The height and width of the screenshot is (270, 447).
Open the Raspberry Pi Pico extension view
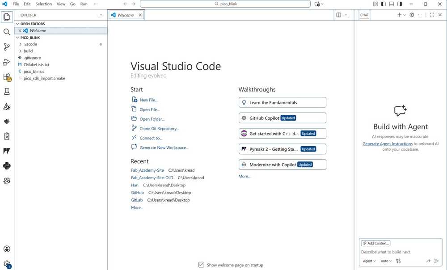(x=7, y=121)
